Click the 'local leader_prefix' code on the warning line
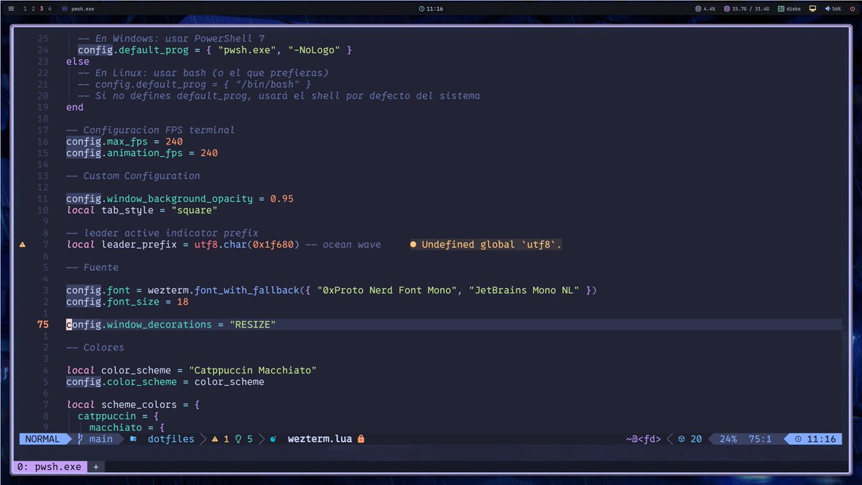 pyautogui.click(x=121, y=244)
